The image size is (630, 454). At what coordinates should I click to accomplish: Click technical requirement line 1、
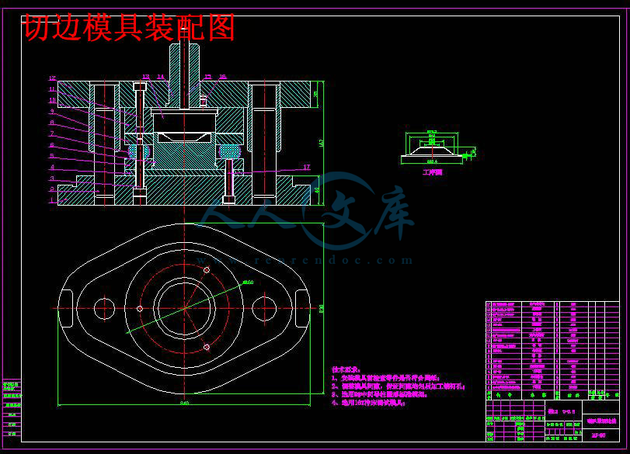click(x=386, y=378)
